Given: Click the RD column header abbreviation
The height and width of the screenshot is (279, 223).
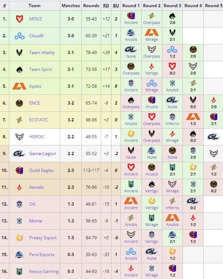Looking at the screenshot, I should pyautogui.click(x=106, y=6).
